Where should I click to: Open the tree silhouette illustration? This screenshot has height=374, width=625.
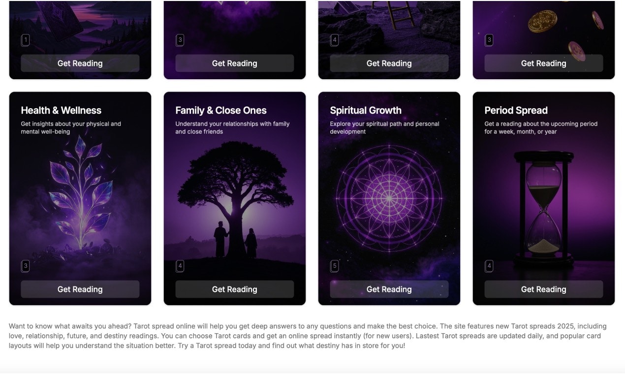pyautogui.click(x=235, y=199)
